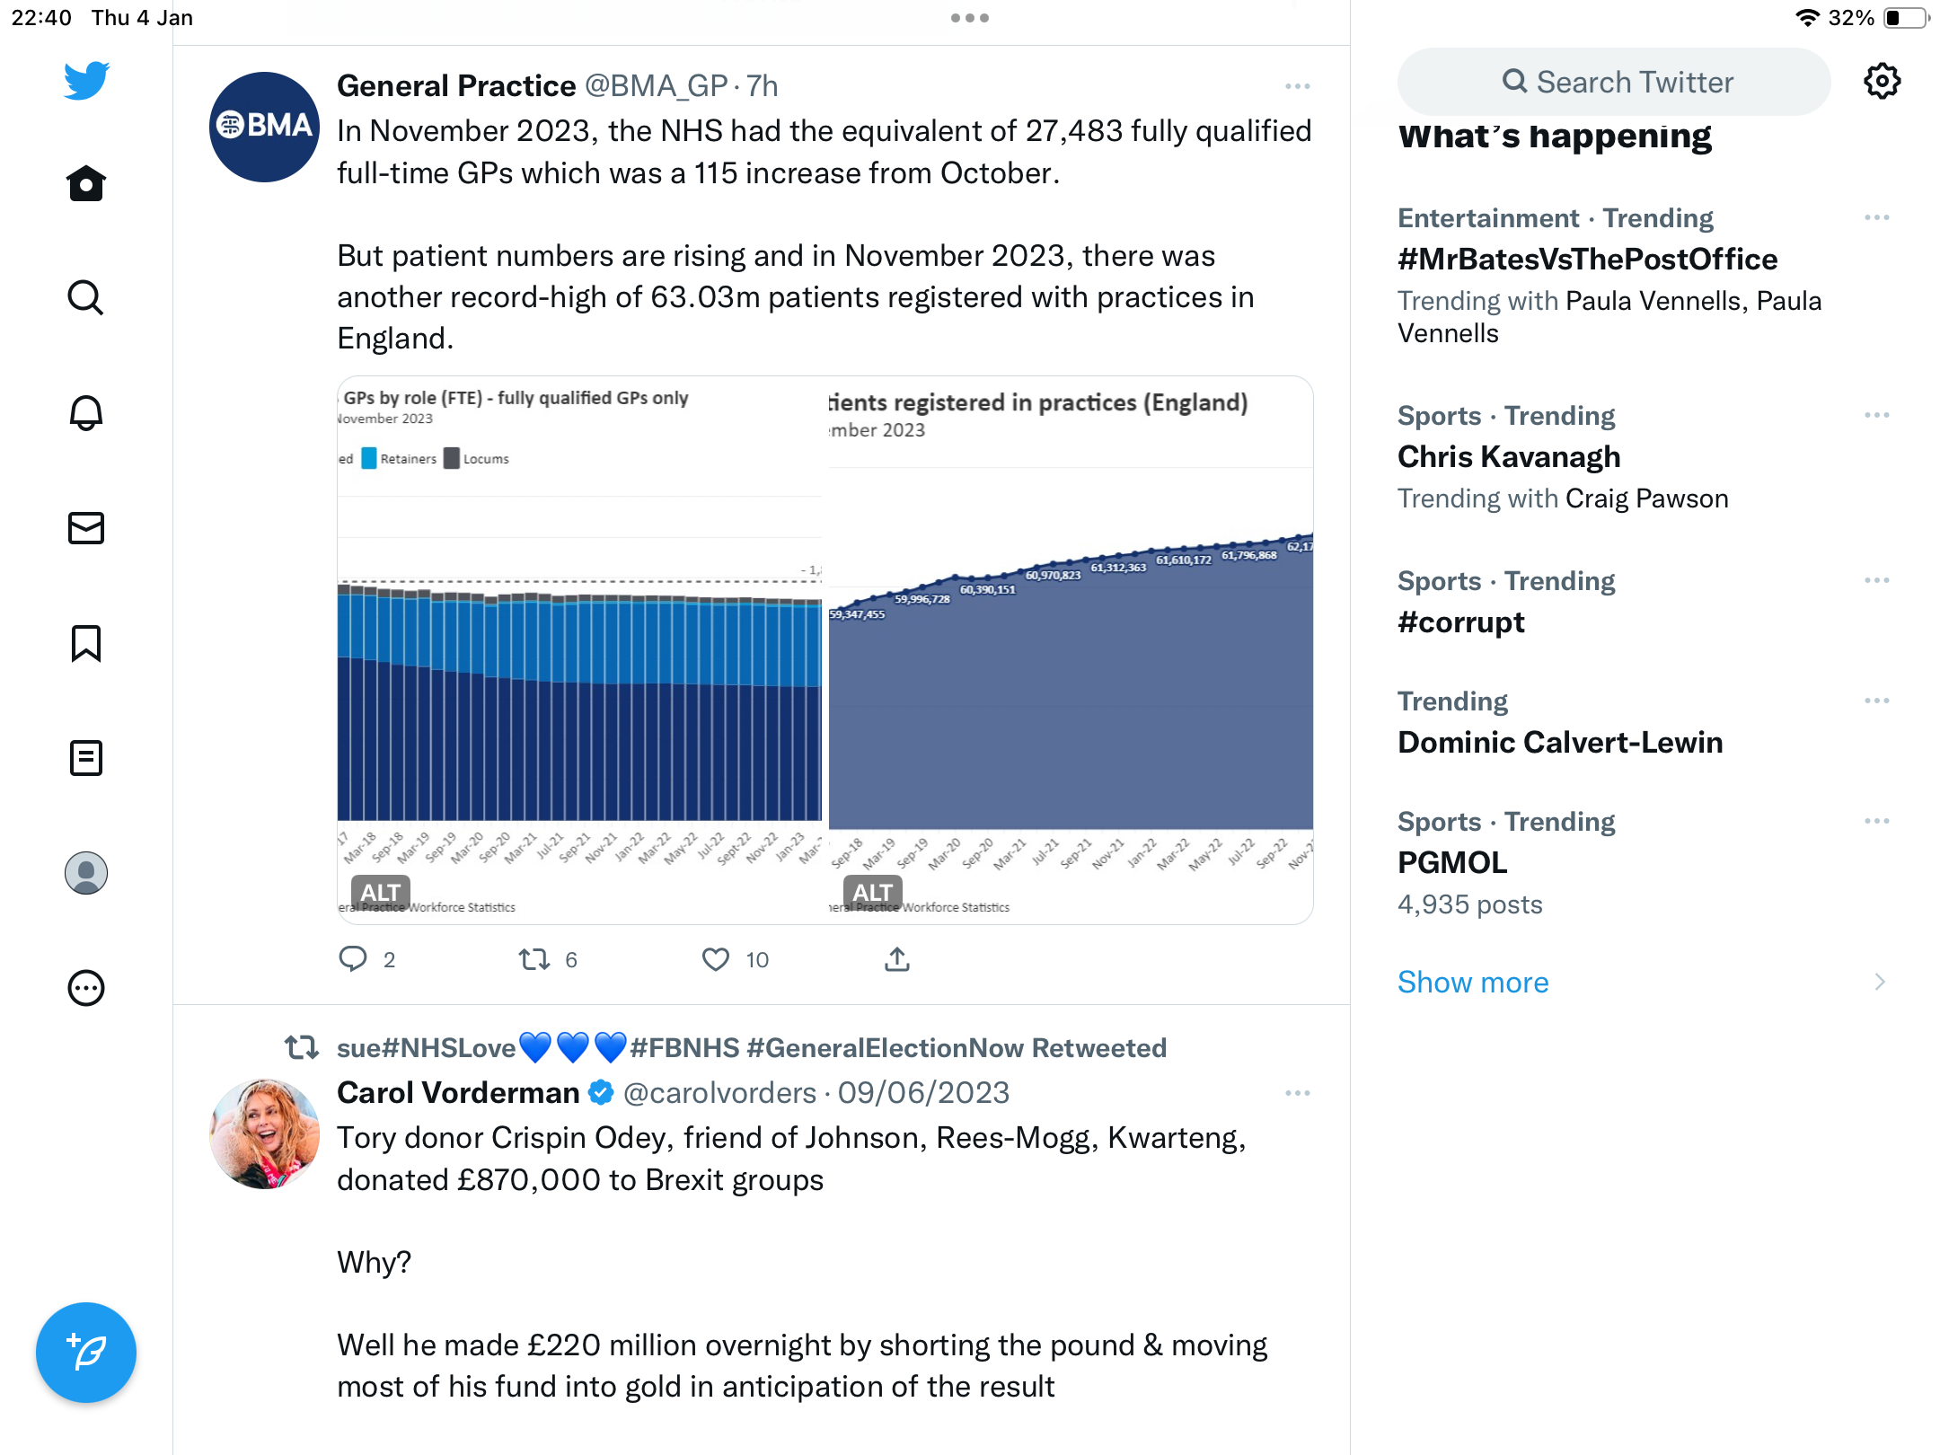Image resolution: width=1940 pixels, height=1455 pixels.
Task: Open the #MrBatesVsThePostOffice trend
Action: [1587, 260]
